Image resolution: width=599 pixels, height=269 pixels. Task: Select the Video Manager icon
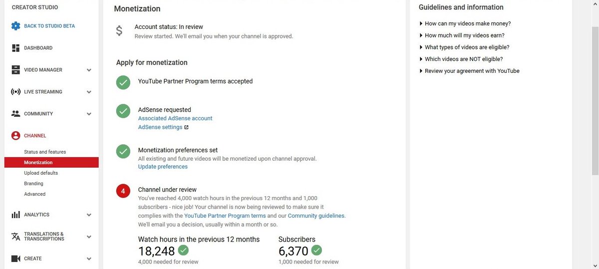(x=15, y=70)
